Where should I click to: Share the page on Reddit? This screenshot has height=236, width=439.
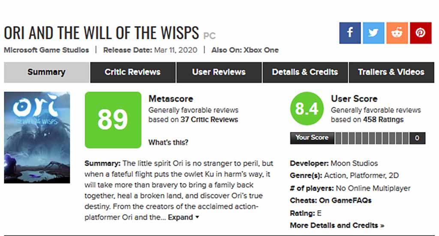point(397,33)
